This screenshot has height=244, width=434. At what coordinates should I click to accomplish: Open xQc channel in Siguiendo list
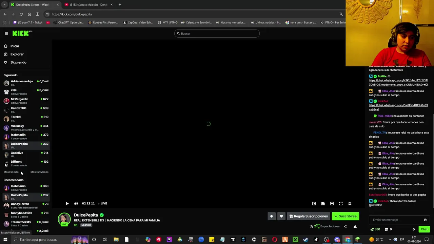pyautogui.click(x=26, y=92)
